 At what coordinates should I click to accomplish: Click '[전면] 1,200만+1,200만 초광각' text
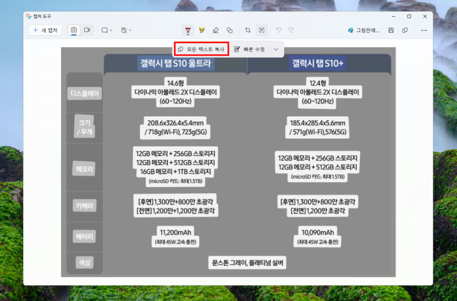[x=176, y=211]
